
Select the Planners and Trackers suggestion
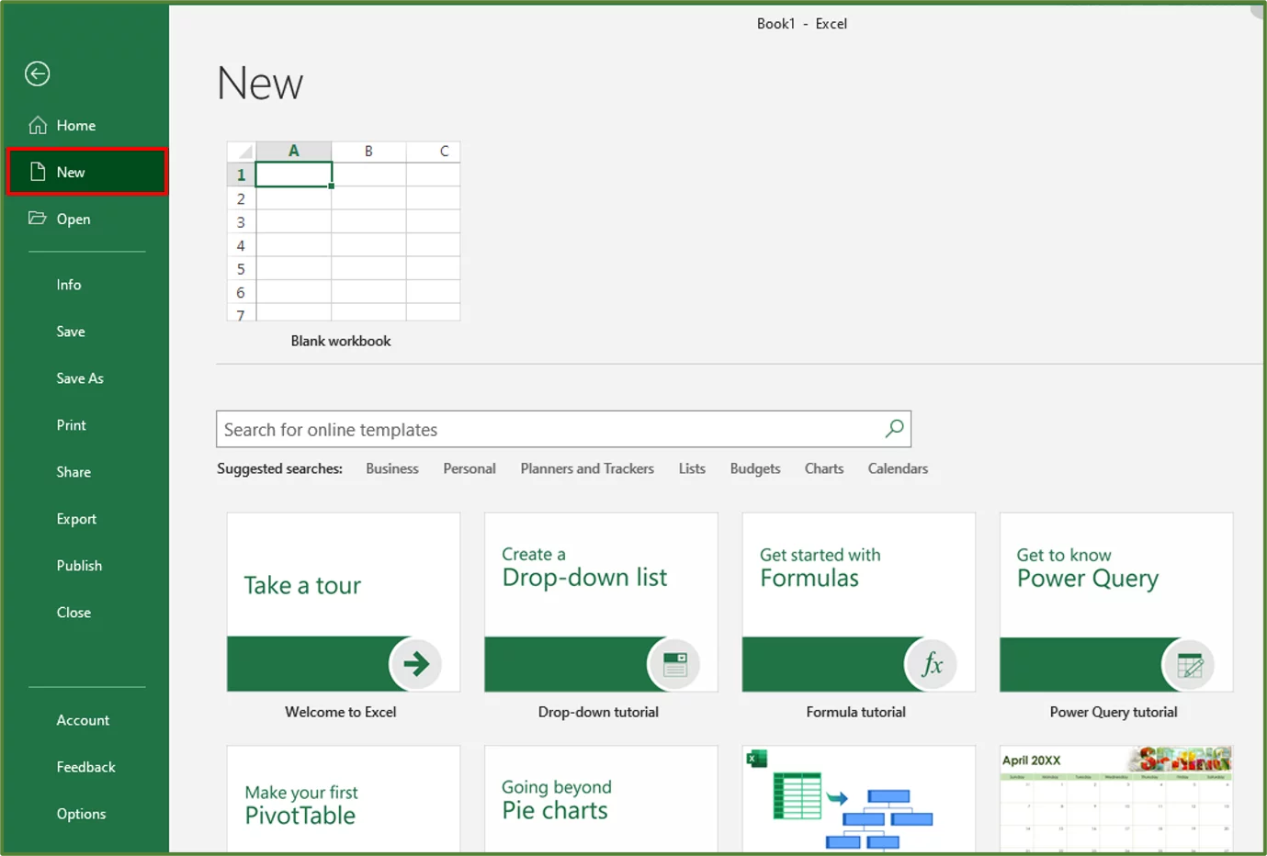[586, 468]
